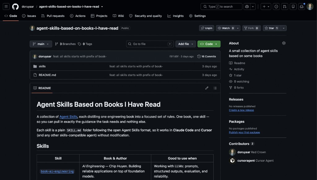Open the latest commit message link
Screen dimensions: 317x180
tap(80, 56)
